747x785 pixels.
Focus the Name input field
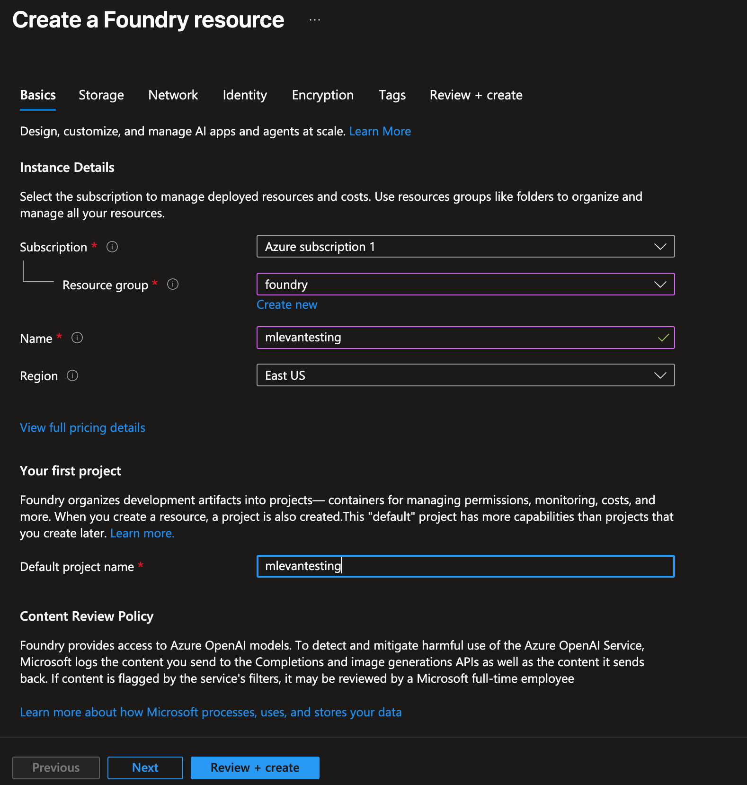tap(465, 338)
